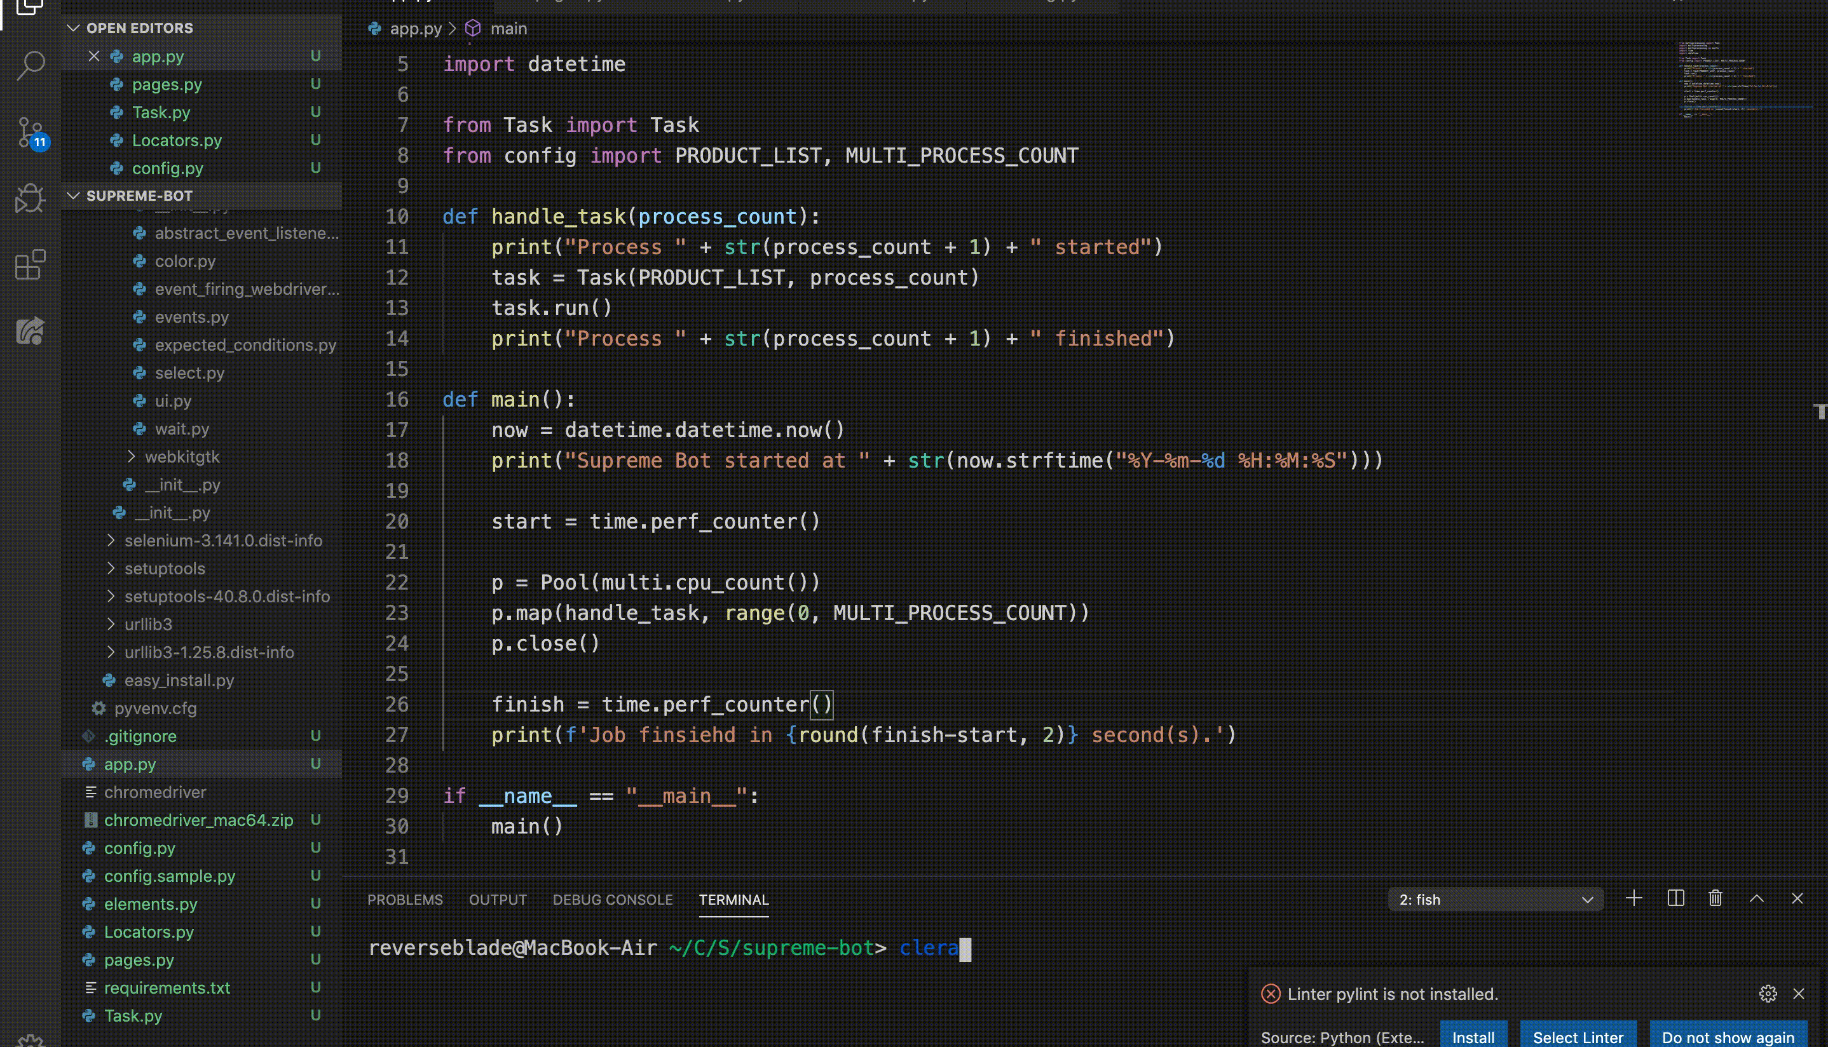Open the Extensions view
The image size is (1828, 1047).
[x=31, y=265]
